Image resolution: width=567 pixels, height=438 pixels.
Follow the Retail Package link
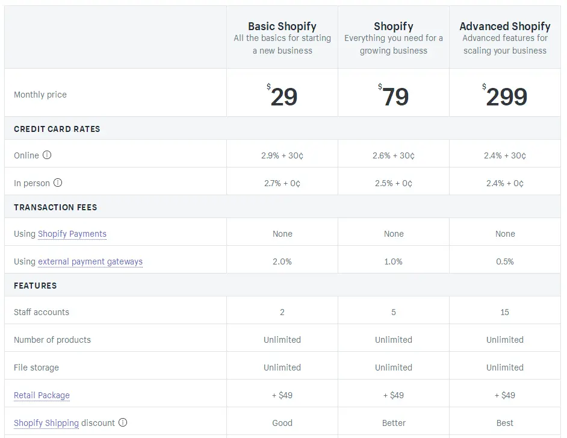(x=42, y=395)
